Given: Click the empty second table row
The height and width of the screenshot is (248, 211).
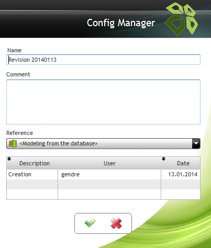Looking at the screenshot, I should pyautogui.click(x=103, y=184).
